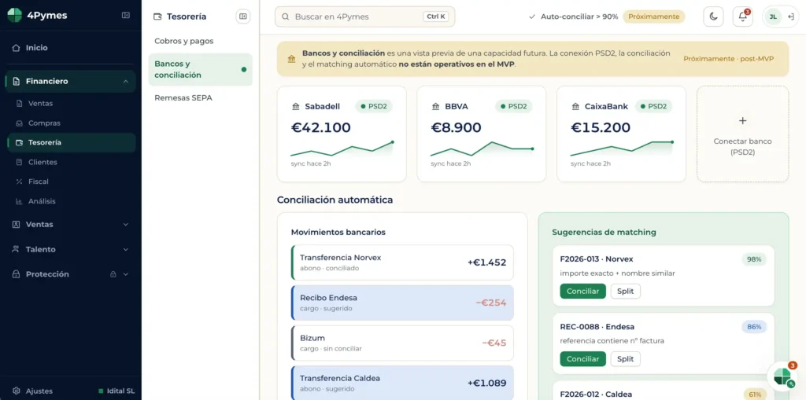
Task: Click the Fiscal percent icon
Action: click(x=20, y=182)
